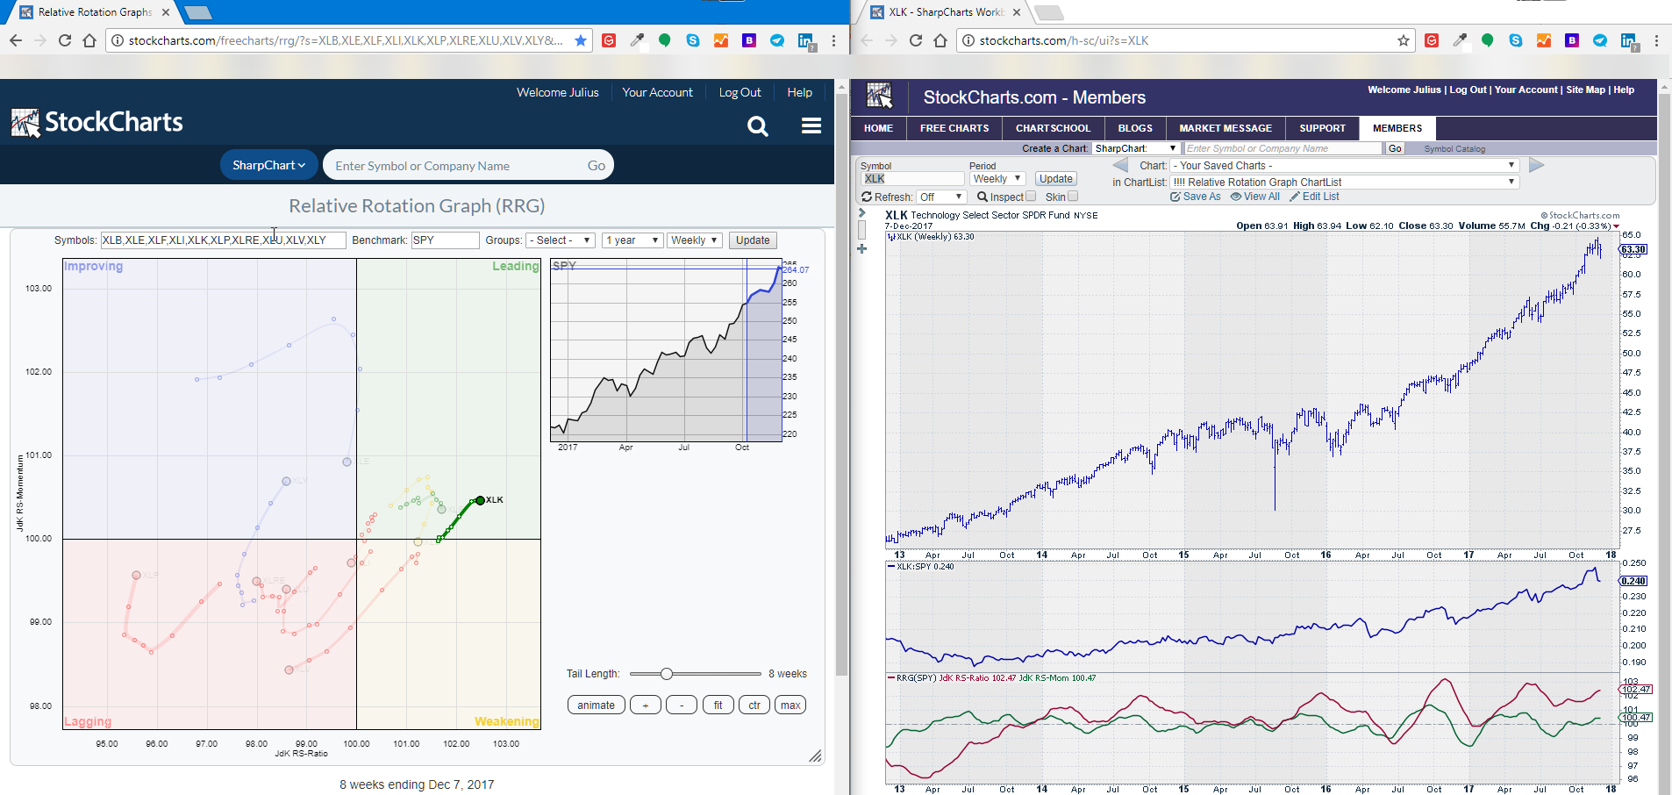Open Your Saved Charts dropdown
The image size is (1672, 795).
(1344, 165)
